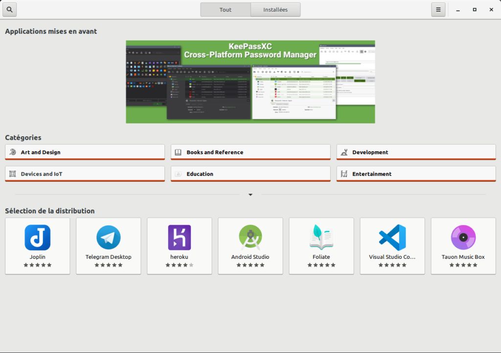
Task: Open the Books and Reference category
Action: point(250,152)
